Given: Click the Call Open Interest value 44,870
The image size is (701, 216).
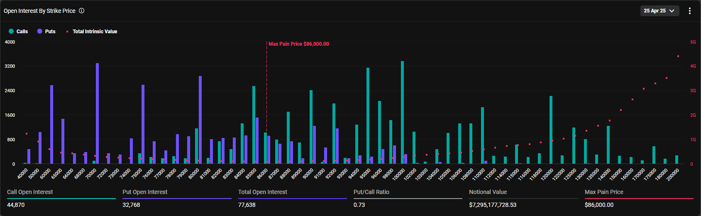Looking at the screenshot, I should pos(16,205).
